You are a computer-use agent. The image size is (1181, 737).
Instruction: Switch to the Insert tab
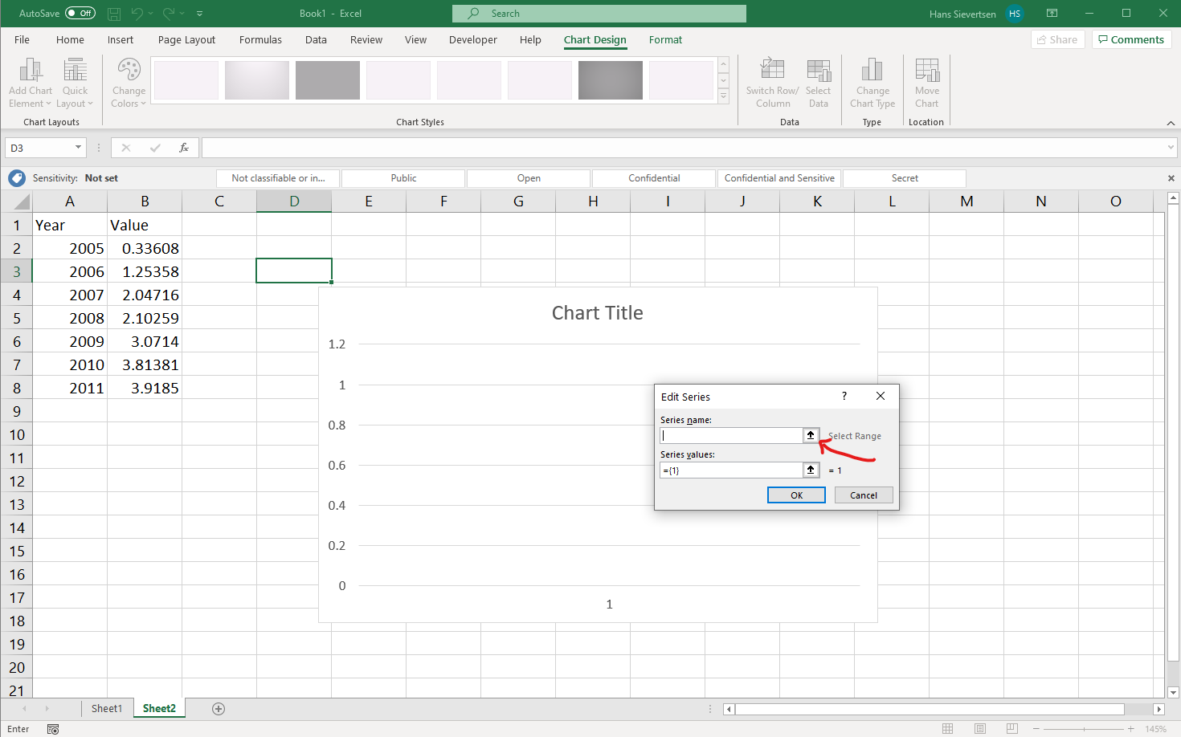tap(121, 39)
